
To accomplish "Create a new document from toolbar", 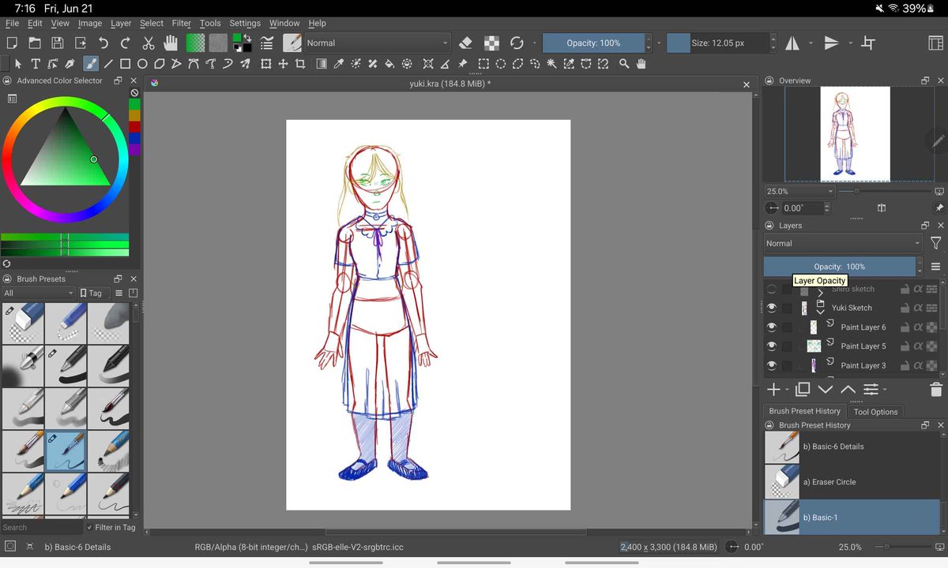I will click(12, 43).
